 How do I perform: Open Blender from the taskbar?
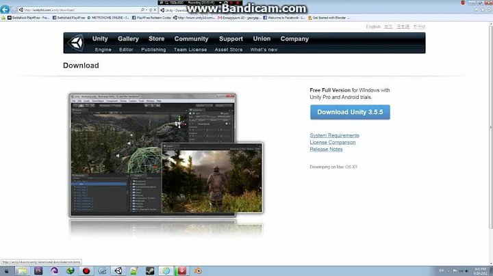198,271
